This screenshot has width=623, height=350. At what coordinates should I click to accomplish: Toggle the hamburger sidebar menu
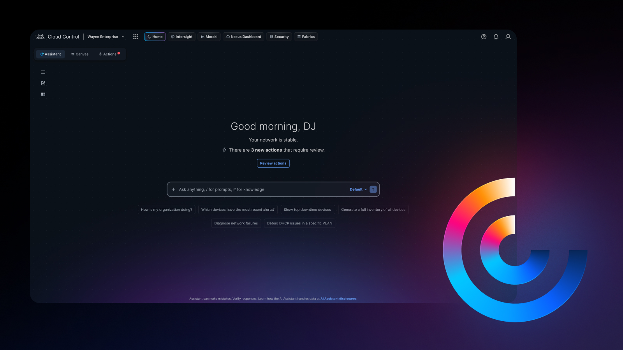pos(43,72)
